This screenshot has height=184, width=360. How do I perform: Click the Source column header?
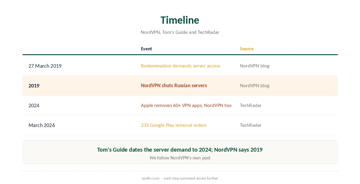click(x=247, y=49)
